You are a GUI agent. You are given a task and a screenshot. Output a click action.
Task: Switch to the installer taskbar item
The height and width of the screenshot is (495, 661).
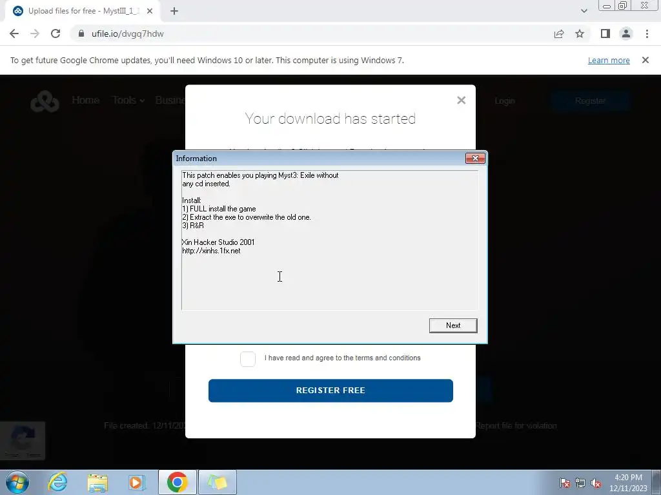pyautogui.click(x=217, y=482)
